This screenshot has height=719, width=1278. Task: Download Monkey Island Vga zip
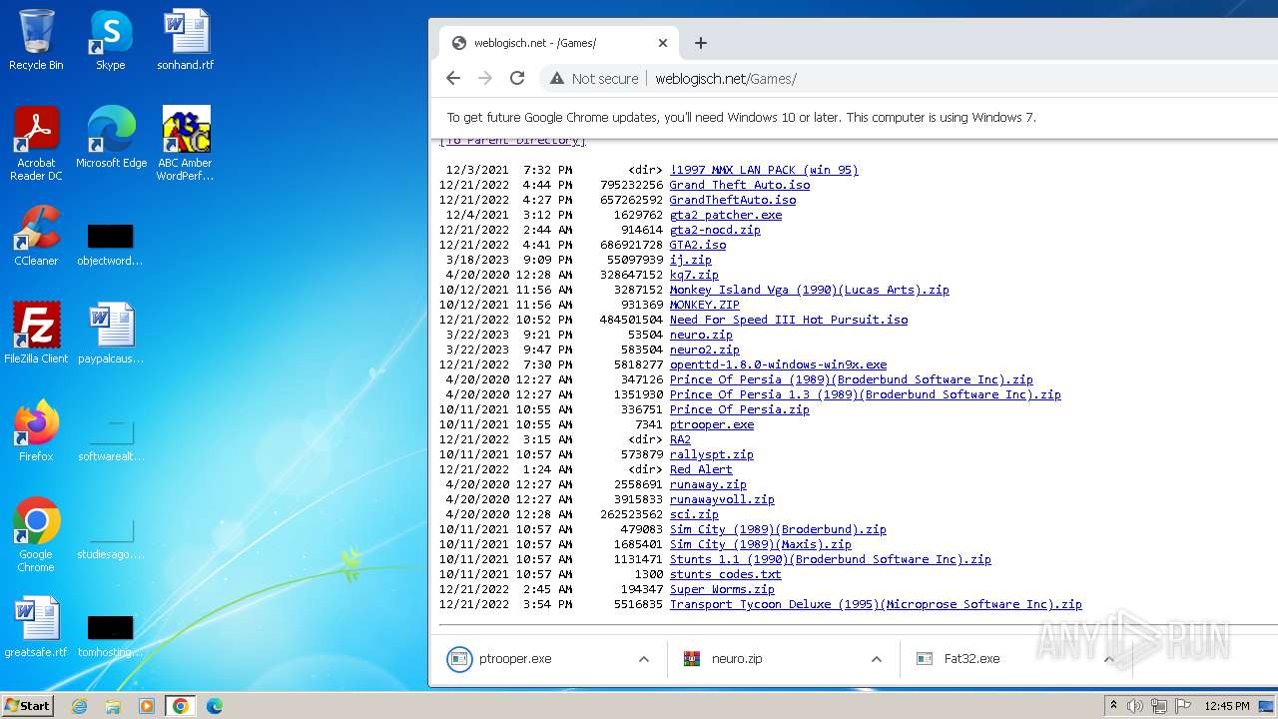[810, 290]
